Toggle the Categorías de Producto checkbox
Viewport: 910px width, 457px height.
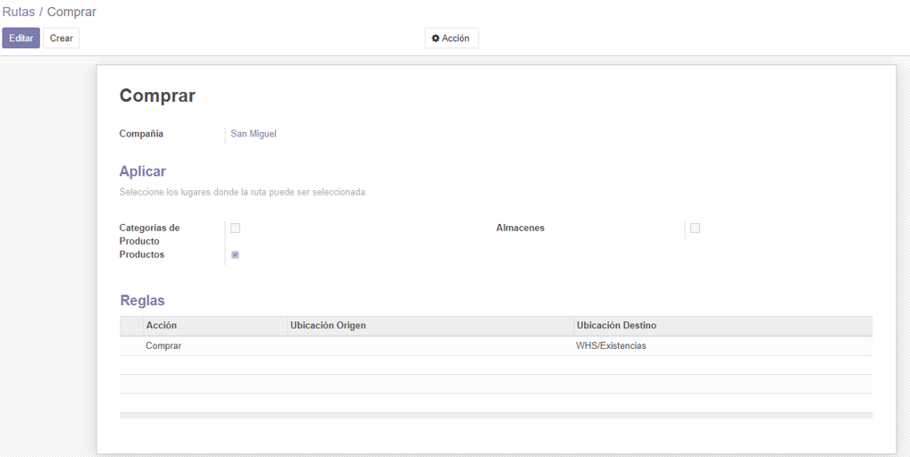click(x=235, y=228)
